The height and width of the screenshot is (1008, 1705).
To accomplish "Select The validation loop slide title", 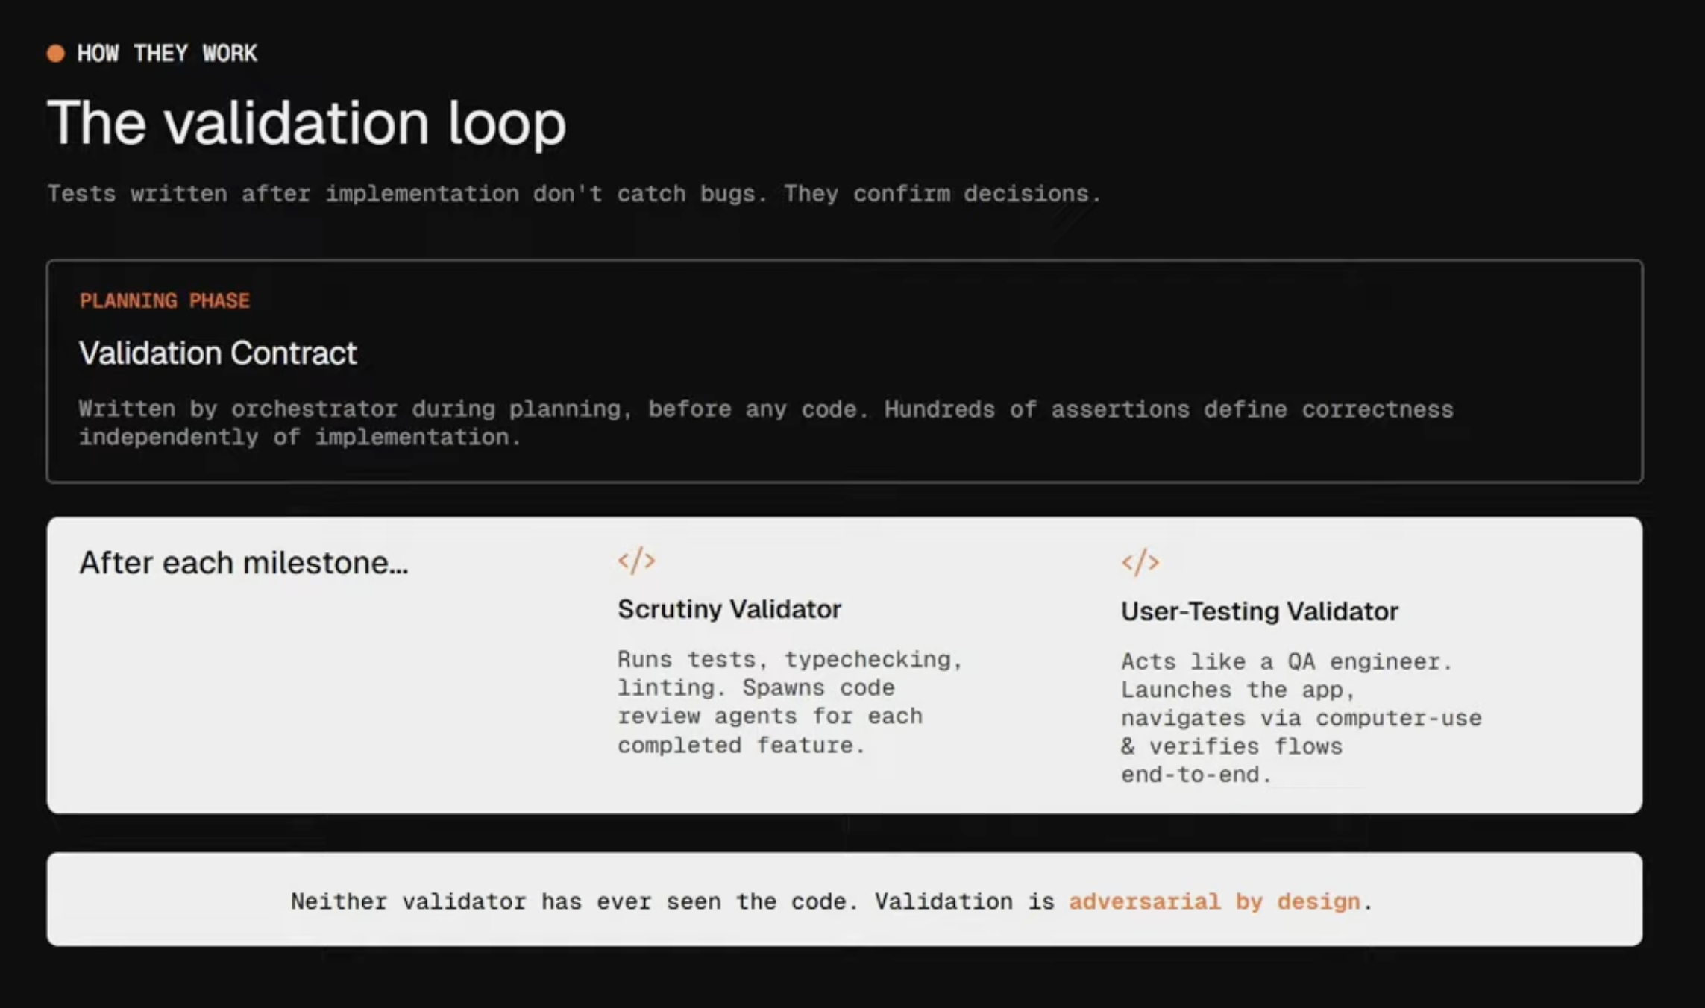I will pyautogui.click(x=306, y=123).
